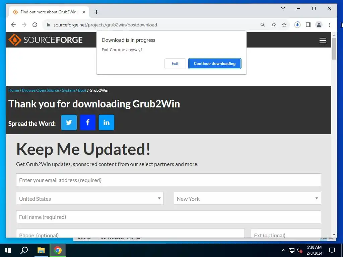Open the Boot breadcrumb link
343x257 pixels.
(x=82, y=90)
